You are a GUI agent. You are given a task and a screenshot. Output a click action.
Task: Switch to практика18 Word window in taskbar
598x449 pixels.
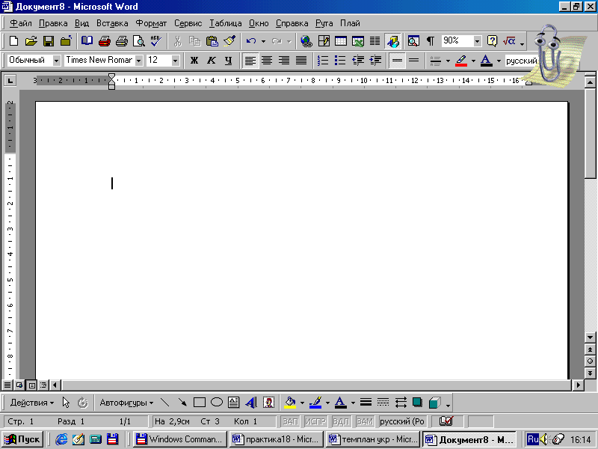click(276, 439)
